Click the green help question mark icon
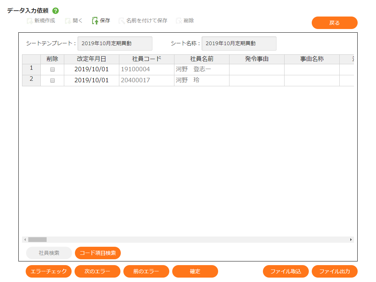The width and height of the screenshot is (376, 282). tap(56, 11)
